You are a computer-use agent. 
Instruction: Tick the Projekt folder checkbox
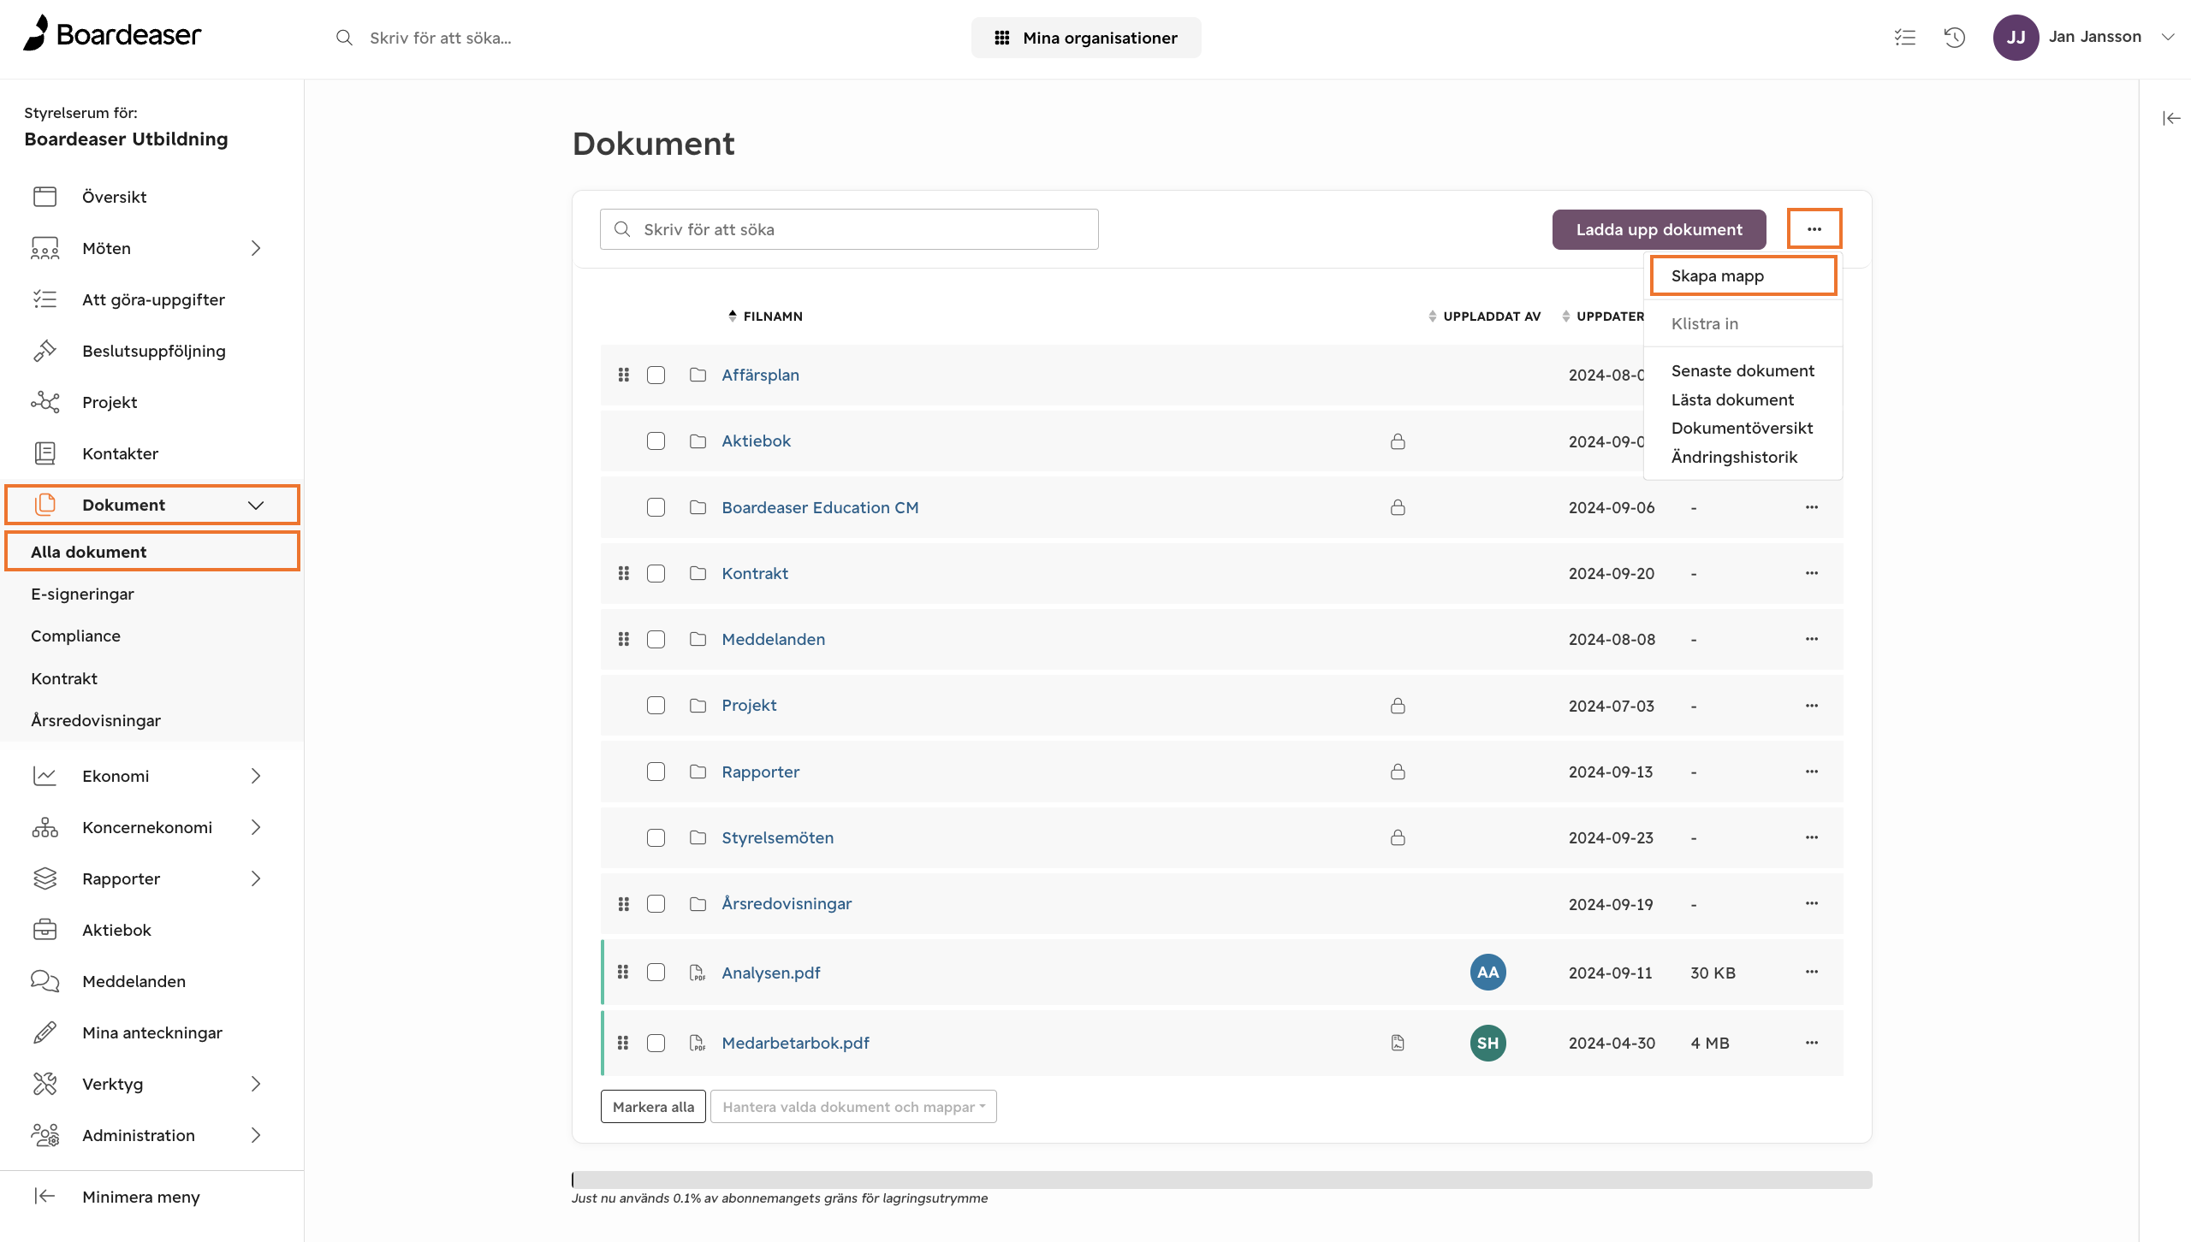[656, 705]
